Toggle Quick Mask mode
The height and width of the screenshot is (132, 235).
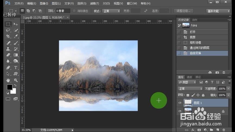tap(8, 99)
